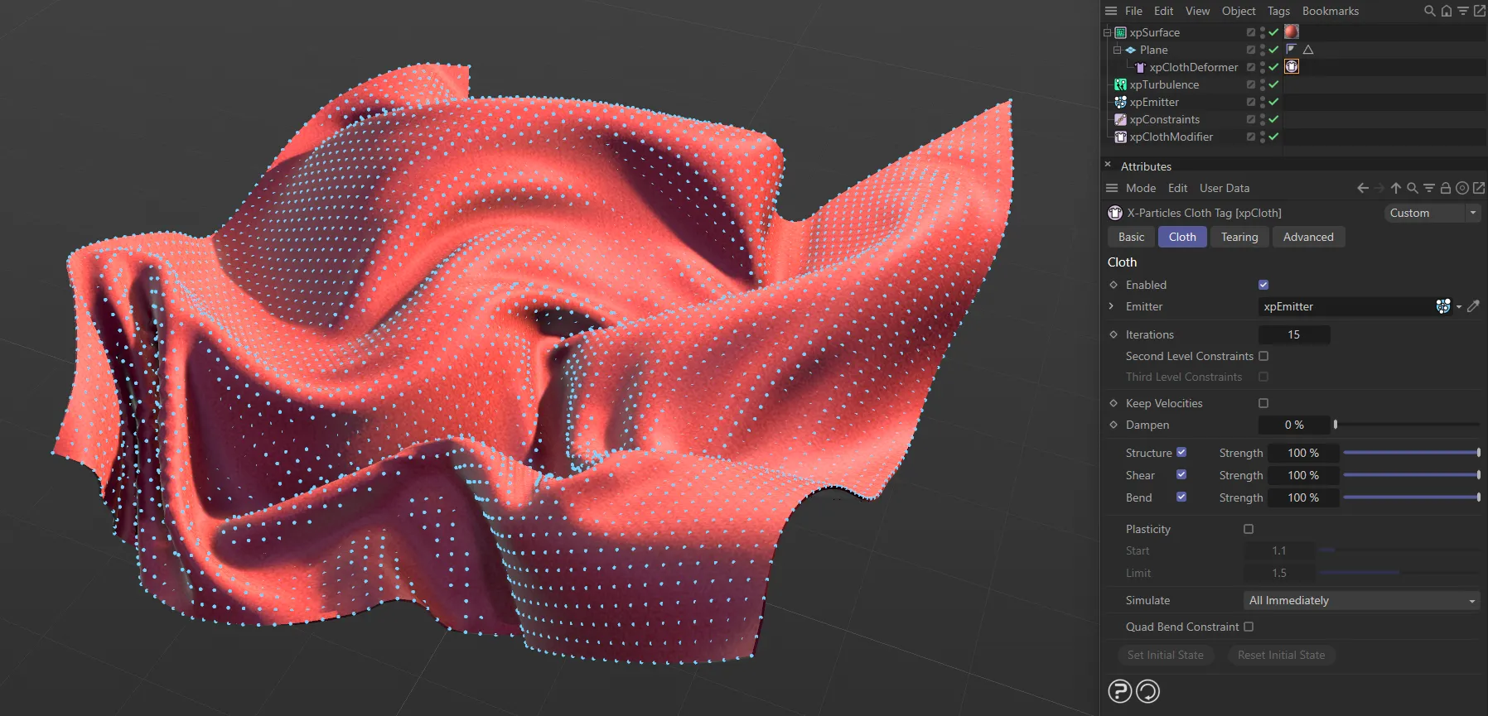
Task: Select the triangle tag on Plane
Action: point(1308,50)
